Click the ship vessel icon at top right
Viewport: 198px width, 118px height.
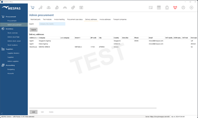point(167,8)
